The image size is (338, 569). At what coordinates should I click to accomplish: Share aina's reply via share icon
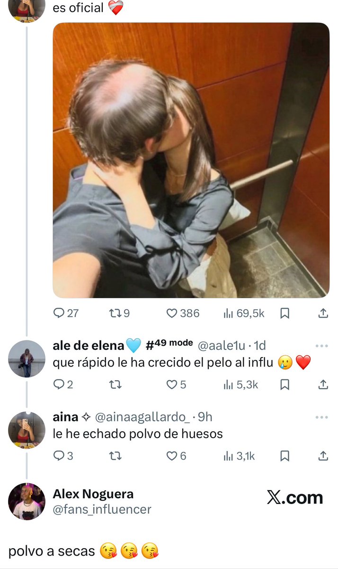(322, 456)
